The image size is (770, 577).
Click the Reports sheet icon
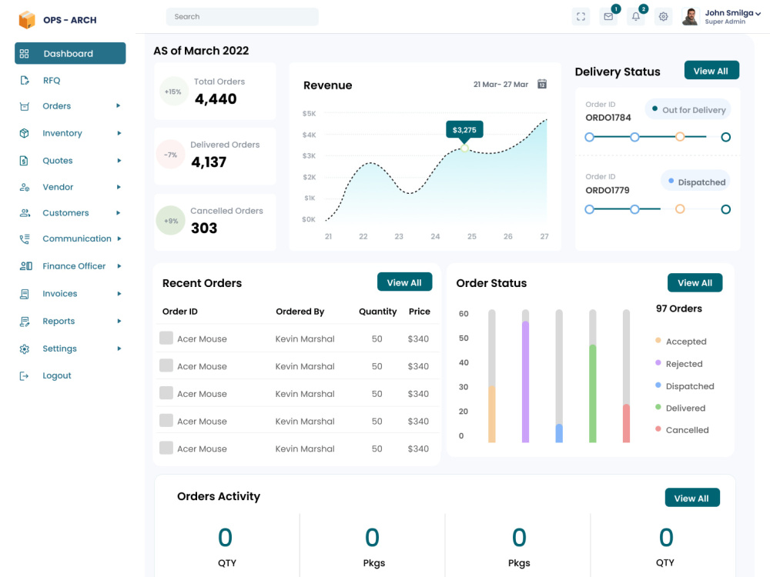pos(25,322)
